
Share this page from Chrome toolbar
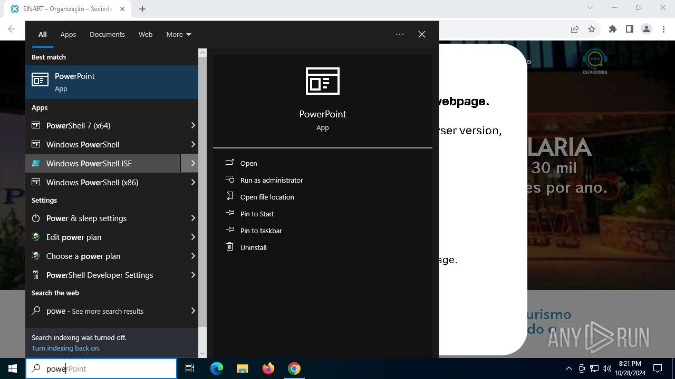(575, 29)
